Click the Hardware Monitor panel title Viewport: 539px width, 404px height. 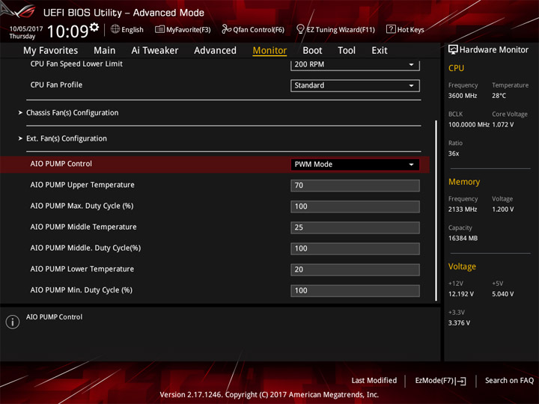click(494, 50)
